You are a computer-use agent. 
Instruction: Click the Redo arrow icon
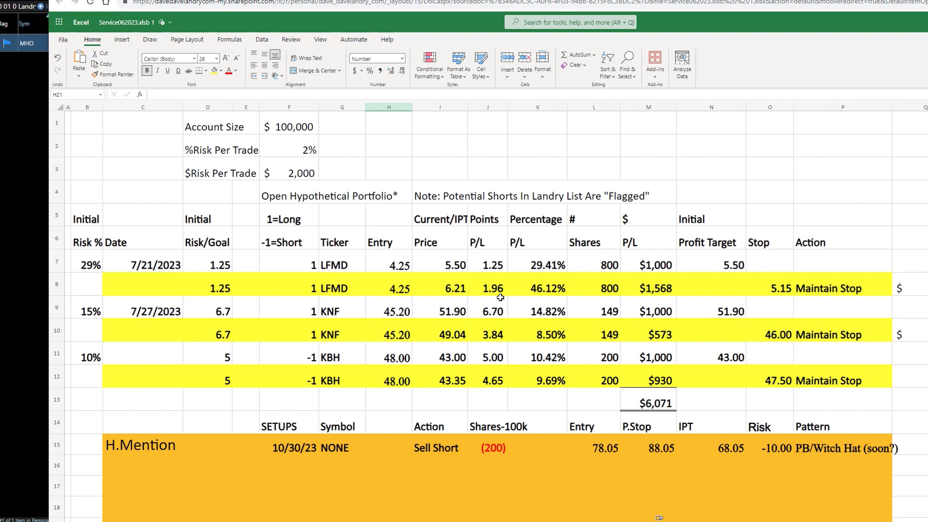(58, 70)
